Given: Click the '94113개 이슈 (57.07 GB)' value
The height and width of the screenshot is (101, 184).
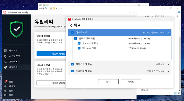Looking at the screenshot, I should coord(139,43).
